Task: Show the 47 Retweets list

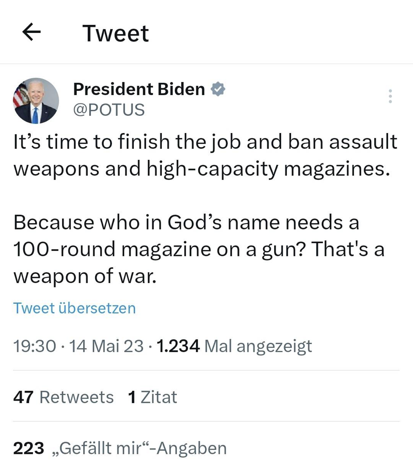Action: coord(63,397)
